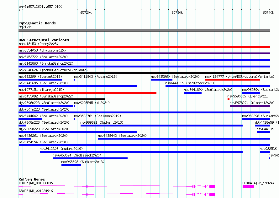279x198 pixels.
Task: Click the 65730k ruler position marker
Action: pos(177,12)
